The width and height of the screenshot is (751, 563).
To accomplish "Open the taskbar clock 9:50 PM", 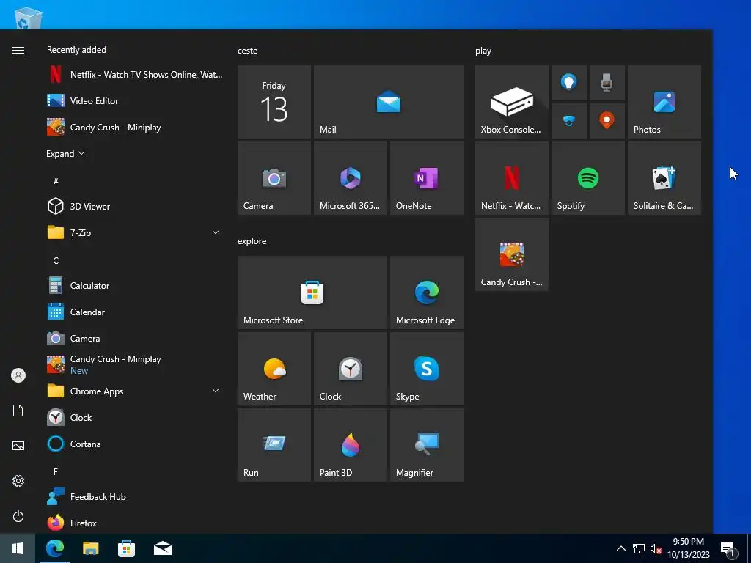I will [689, 548].
